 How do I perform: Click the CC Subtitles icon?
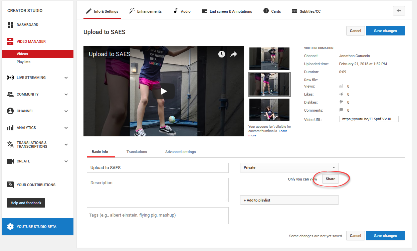coord(294,11)
